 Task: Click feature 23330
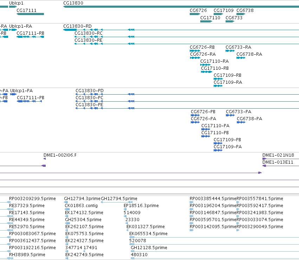click(126, 223)
